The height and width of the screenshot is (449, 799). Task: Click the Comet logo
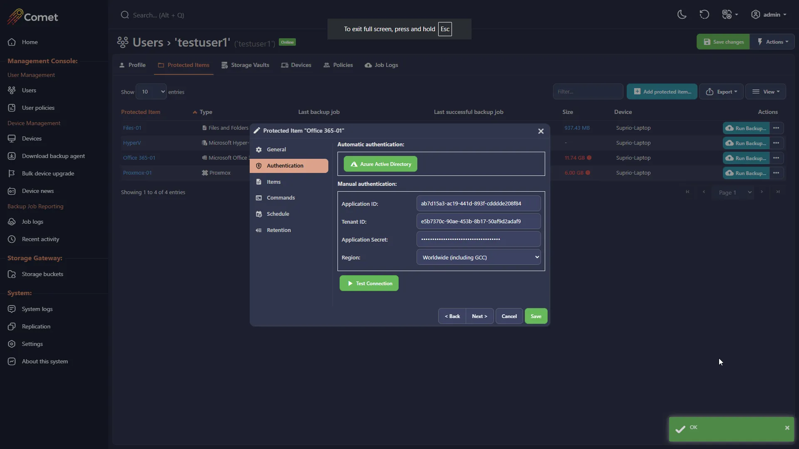click(32, 17)
